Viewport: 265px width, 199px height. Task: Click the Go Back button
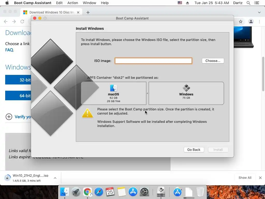tap(194, 150)
